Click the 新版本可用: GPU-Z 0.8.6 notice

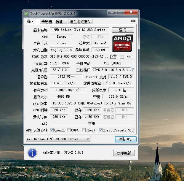(x=63, y=153)
